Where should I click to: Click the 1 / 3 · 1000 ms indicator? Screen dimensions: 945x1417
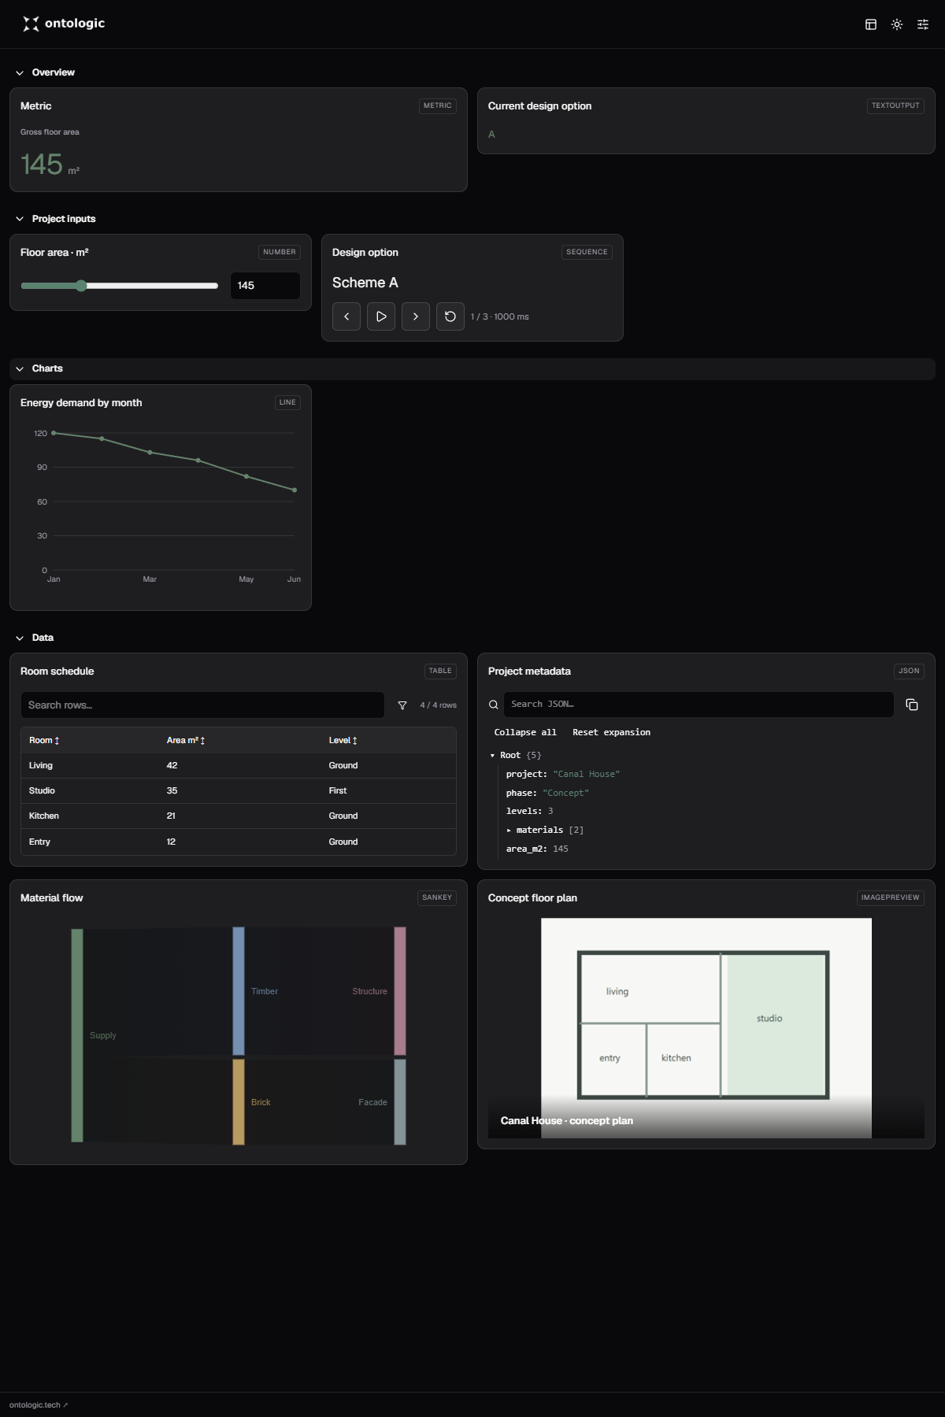[x=500, y=317]
